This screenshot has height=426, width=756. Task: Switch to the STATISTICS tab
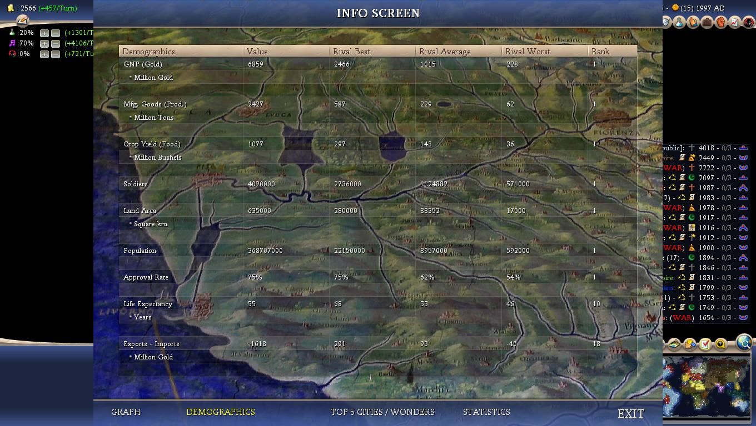point(486,412)
